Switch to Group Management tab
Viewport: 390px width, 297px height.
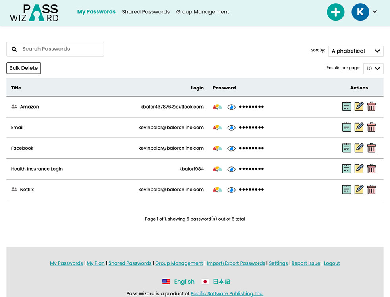(x=203, y=12)
